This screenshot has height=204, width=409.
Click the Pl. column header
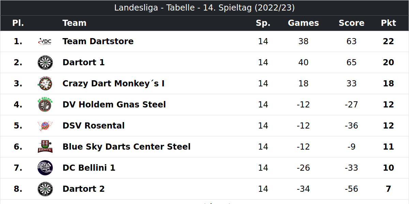pos(18,23)
